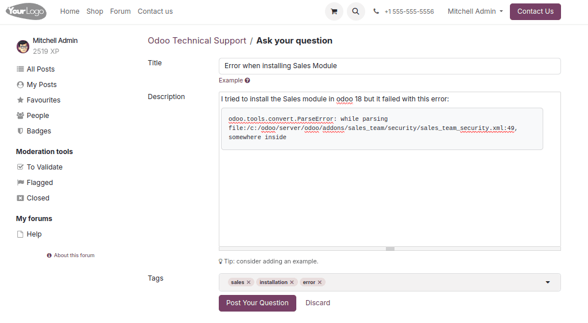
Task: Open the Help forum link
Action: (x=34, y=234)
